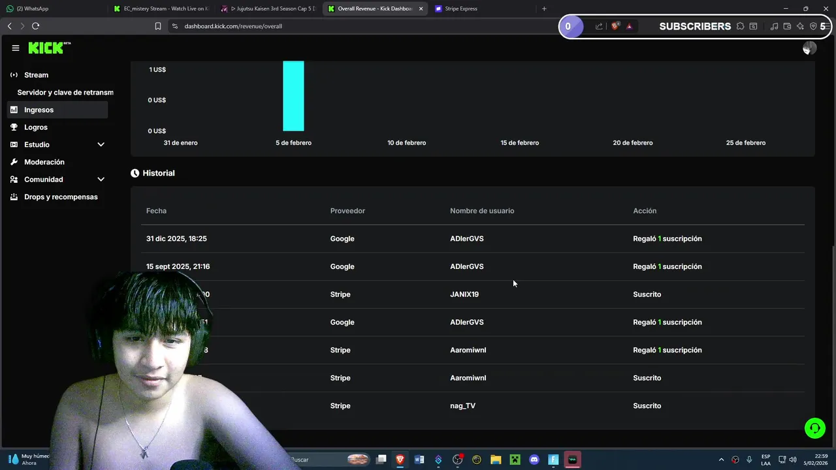
Task: Open the green support chat bubble
Action: [x=814, y=428]
